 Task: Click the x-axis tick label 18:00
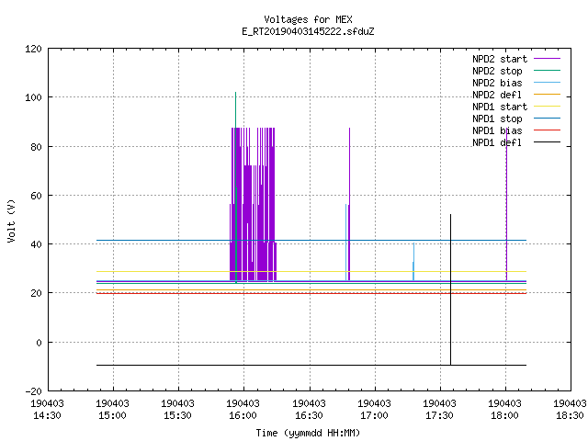point(504,415)
